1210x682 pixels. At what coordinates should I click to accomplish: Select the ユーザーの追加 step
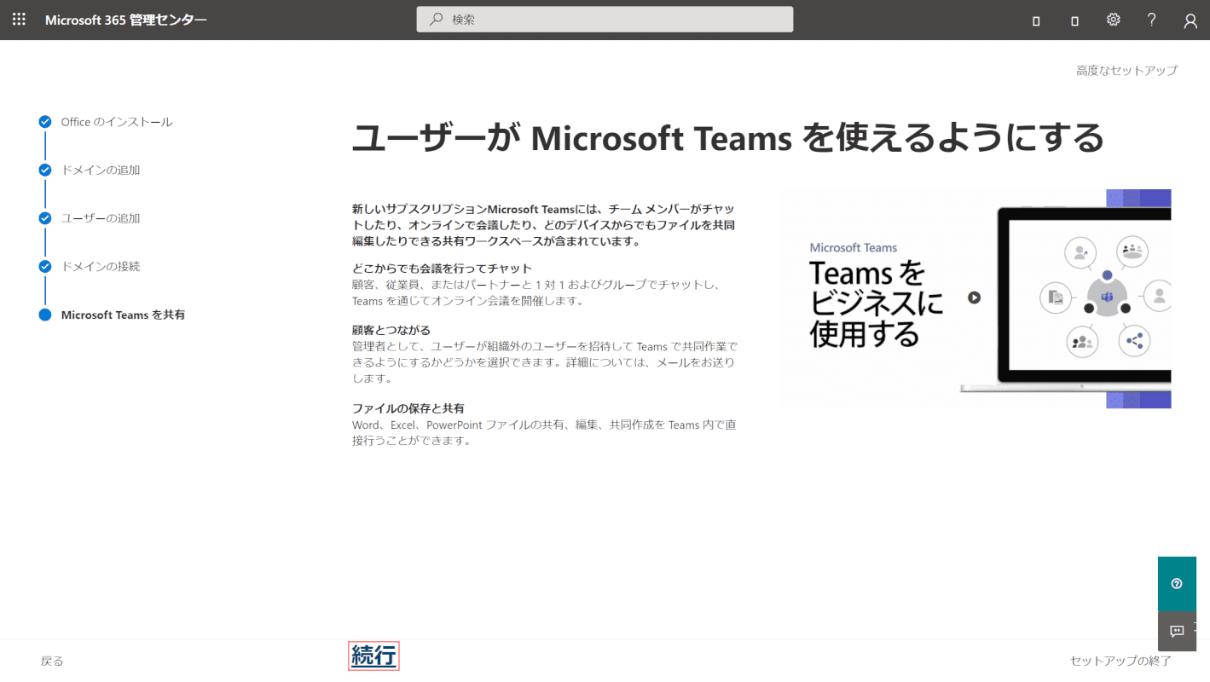pyautogui.click(x=101, y=218)
